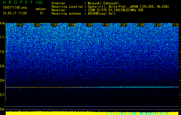This screenshot has width=181, height=115.
Task: Click the date stamp 10.03.17 11:00
Action: tap(15, 13)
